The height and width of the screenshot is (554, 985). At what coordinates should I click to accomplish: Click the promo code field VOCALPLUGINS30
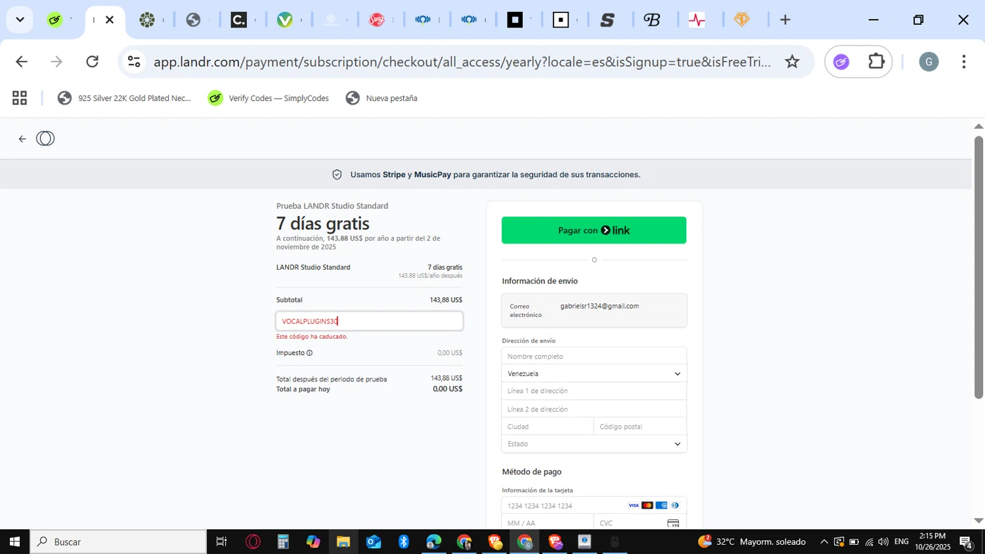point(369,321)
